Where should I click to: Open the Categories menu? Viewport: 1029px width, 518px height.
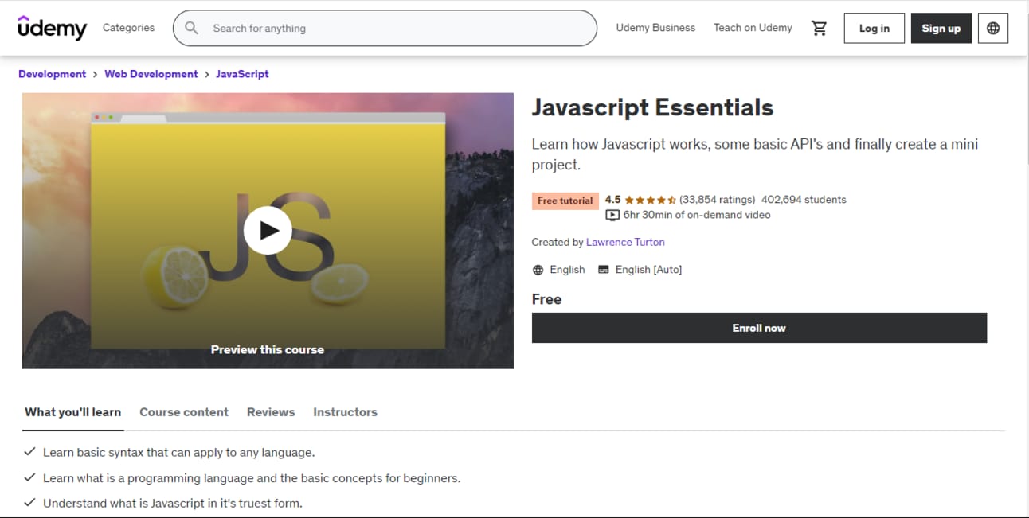click(x=128, y=28)
